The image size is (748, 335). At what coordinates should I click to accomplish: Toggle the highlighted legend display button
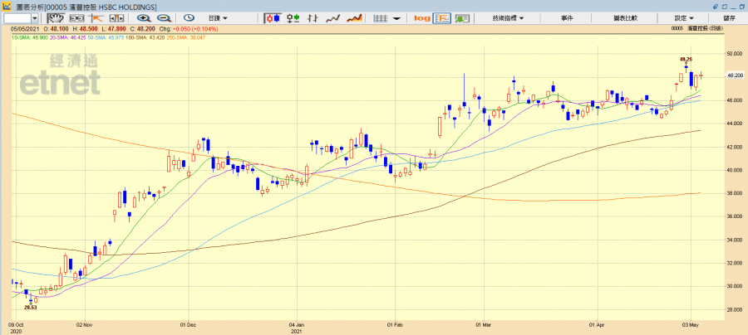(x=442, y=17)
